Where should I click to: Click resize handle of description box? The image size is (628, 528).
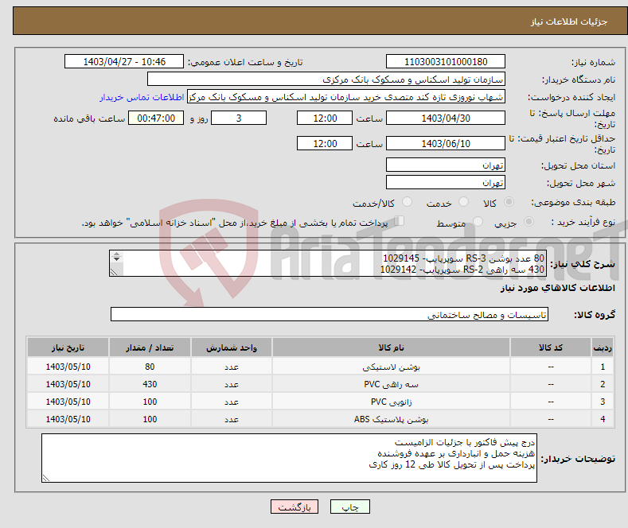[x=114, y=272]
